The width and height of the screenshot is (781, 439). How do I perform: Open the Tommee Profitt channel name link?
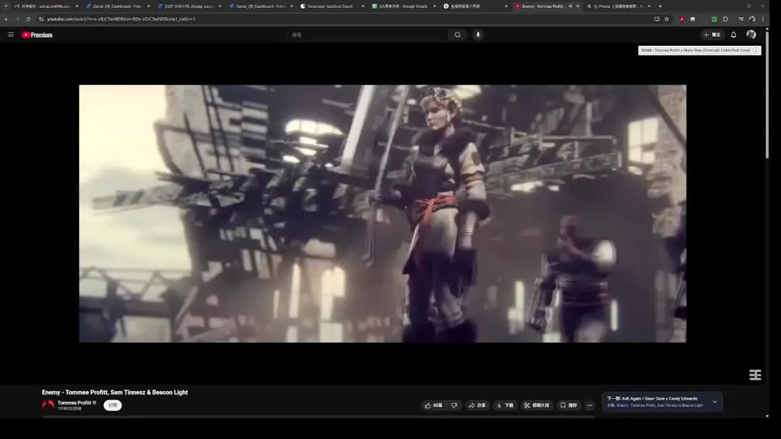pyautogui.click(x=74, y=403)
